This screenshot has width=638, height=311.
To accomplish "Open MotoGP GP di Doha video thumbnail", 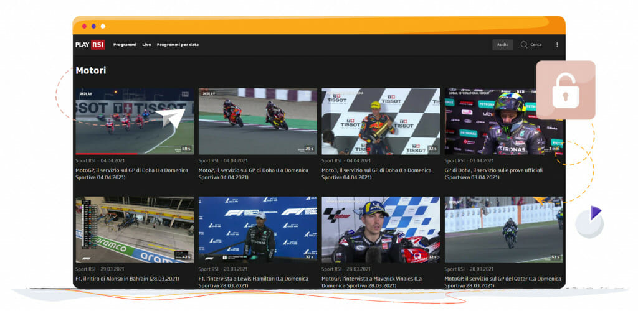I will (135, 121).
